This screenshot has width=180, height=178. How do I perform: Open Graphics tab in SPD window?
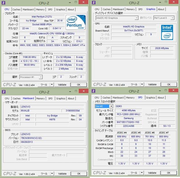[151, 98]
